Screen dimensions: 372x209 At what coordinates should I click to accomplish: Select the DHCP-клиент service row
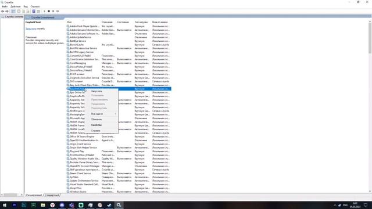tap(119, 74)
